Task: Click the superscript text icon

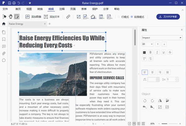Action: 144,59
